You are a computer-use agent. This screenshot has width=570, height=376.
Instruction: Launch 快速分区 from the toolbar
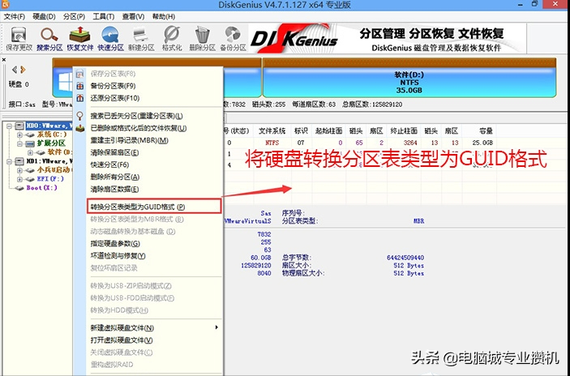click(x=110, y=39)
